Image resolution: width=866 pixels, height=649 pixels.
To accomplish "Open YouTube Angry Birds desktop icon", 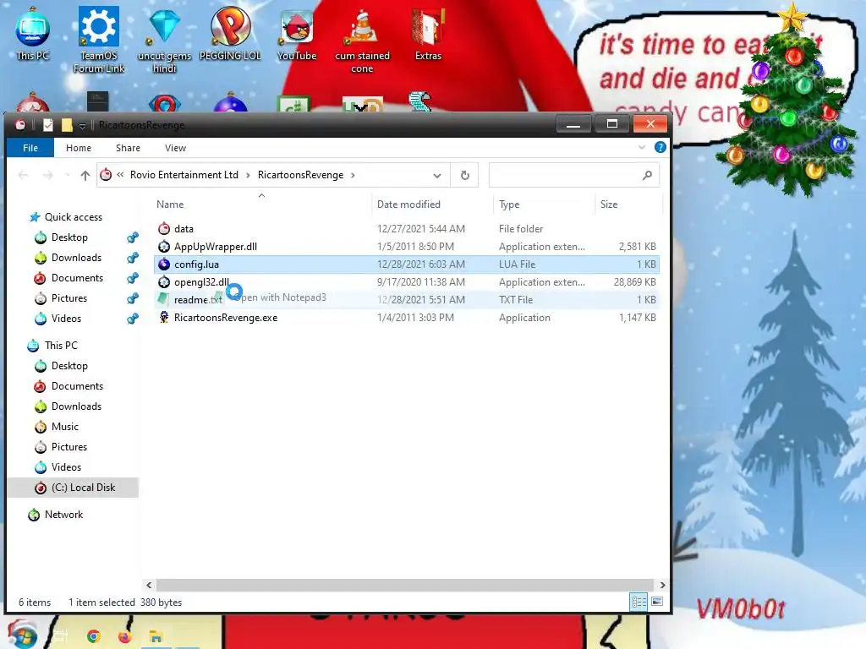I will (x=297, y=34).
